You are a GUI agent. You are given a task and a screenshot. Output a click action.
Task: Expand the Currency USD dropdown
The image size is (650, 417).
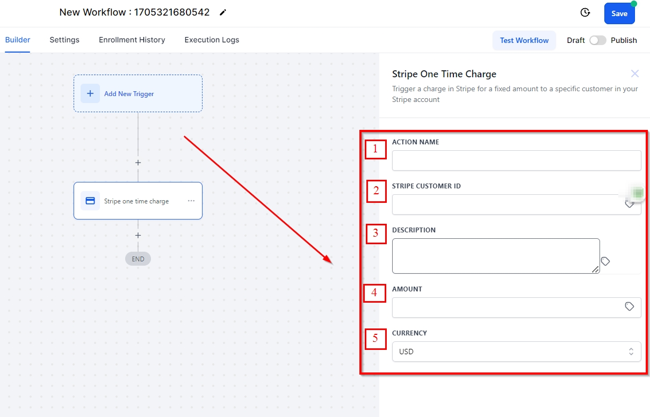pyautogui.click(x=516, y=352)
